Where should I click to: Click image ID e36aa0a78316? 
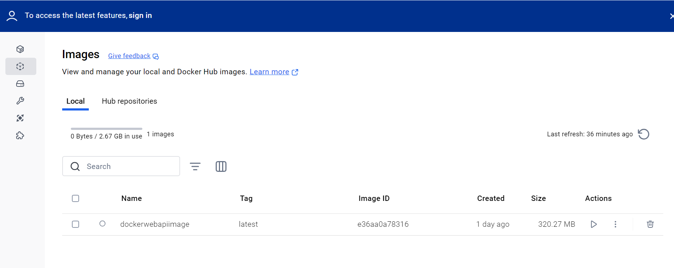383,224
